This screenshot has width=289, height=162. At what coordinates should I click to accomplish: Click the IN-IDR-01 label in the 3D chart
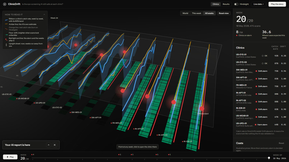click(x=188, y=141)
